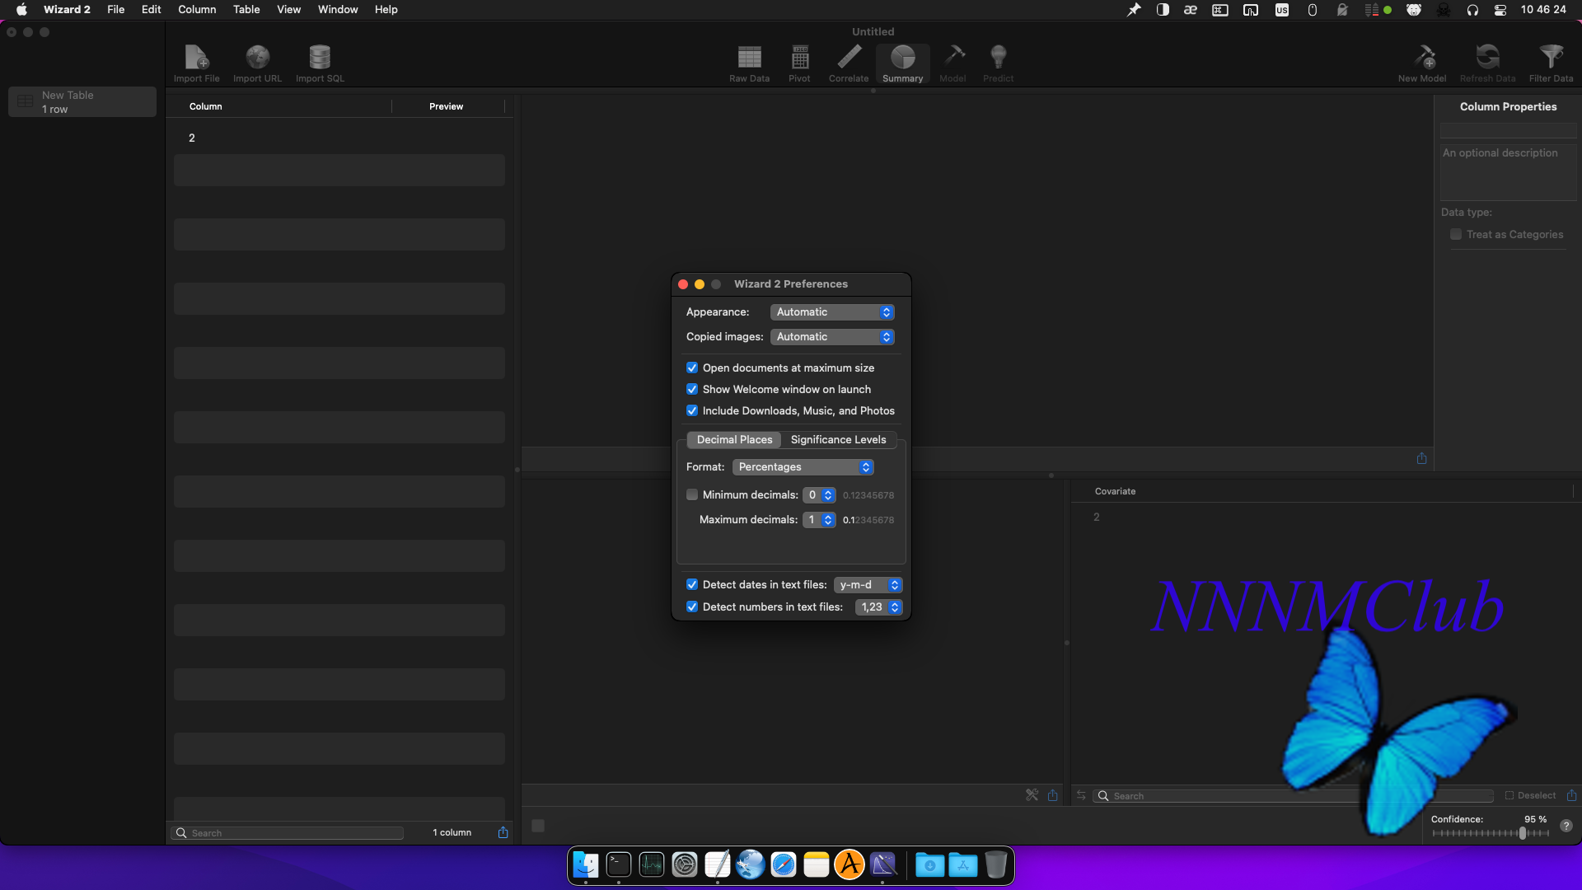Open the Help menu
Viewport: 1582px width, 890px height.
point(386,10)
